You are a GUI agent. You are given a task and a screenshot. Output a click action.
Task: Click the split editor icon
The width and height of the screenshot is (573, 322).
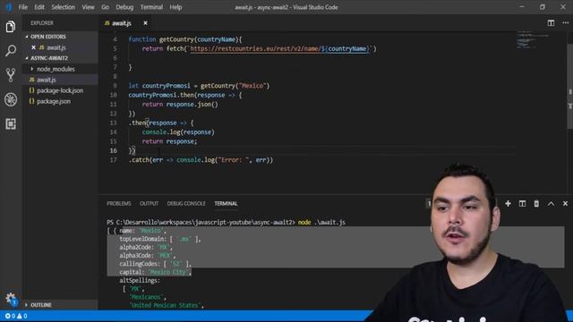pos(551,23)
